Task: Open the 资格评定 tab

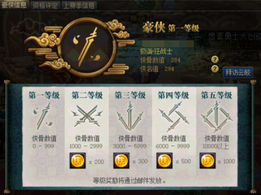Action: pyautogui.click(x=45, y=5)
